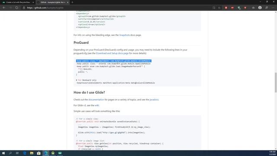Click the 'ImageView imageView = ... findViewById' line
This screenshot has height=156, width=277.
click(114, 127)
